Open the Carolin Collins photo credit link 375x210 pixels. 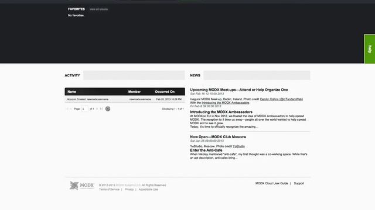click(x=281, y=99)
